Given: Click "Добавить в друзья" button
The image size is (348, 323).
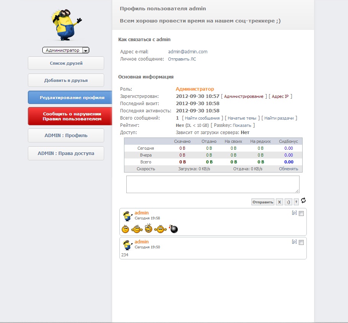Looking at the screenshot, I should point(66,80).
